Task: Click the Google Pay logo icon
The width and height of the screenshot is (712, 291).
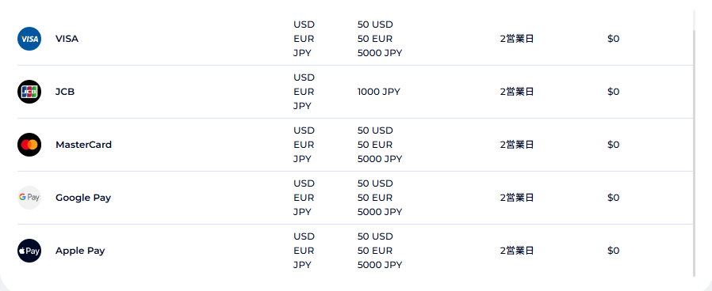Action: point(29,198)
